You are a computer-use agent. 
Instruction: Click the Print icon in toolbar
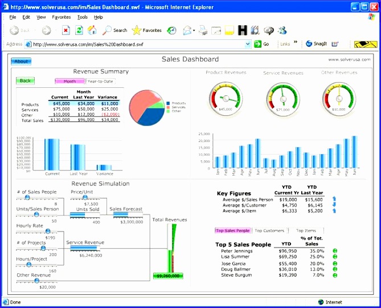coord(203,30)
